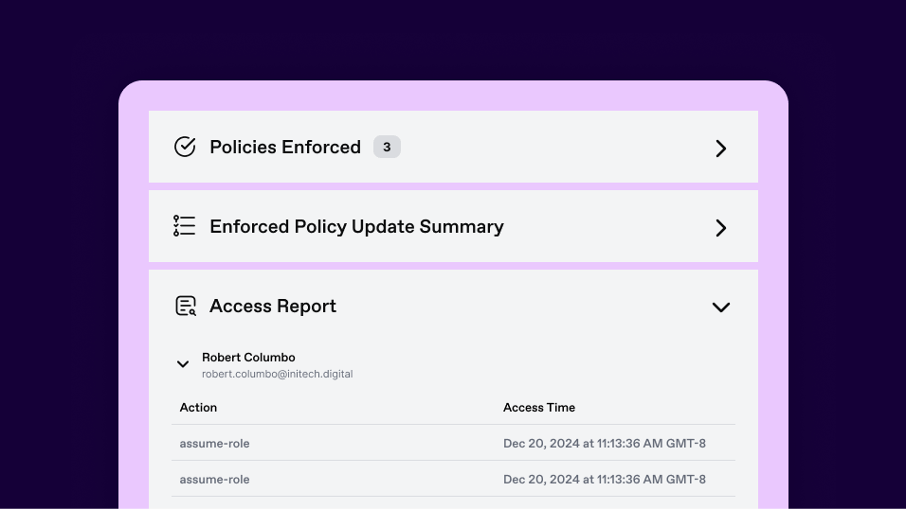Select the second assume-role action entry
The height and width of the screenshot is (509, 906).
(x=214, y=479)
